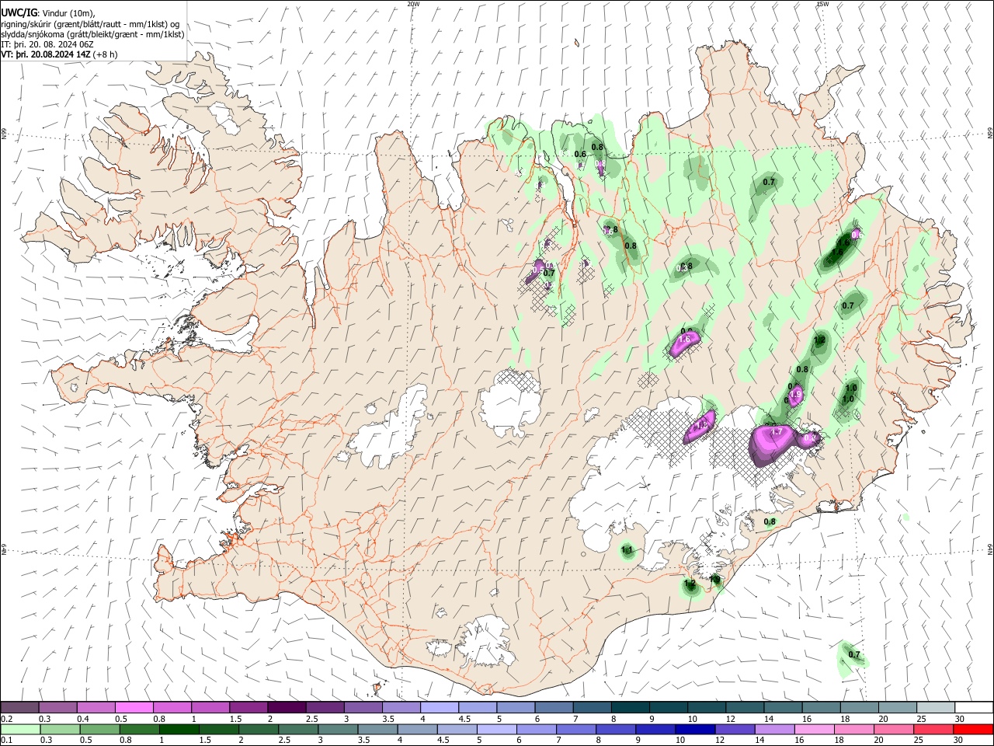Pick rain scale swatch between 9 and 10
This screenshot has width=994, height=746.
(x=655, y=729)
